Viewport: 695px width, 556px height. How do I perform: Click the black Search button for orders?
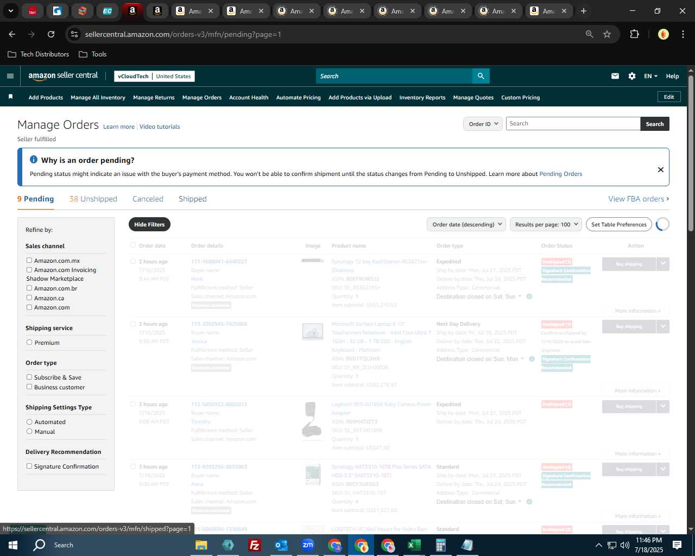[x=655, y=124]
